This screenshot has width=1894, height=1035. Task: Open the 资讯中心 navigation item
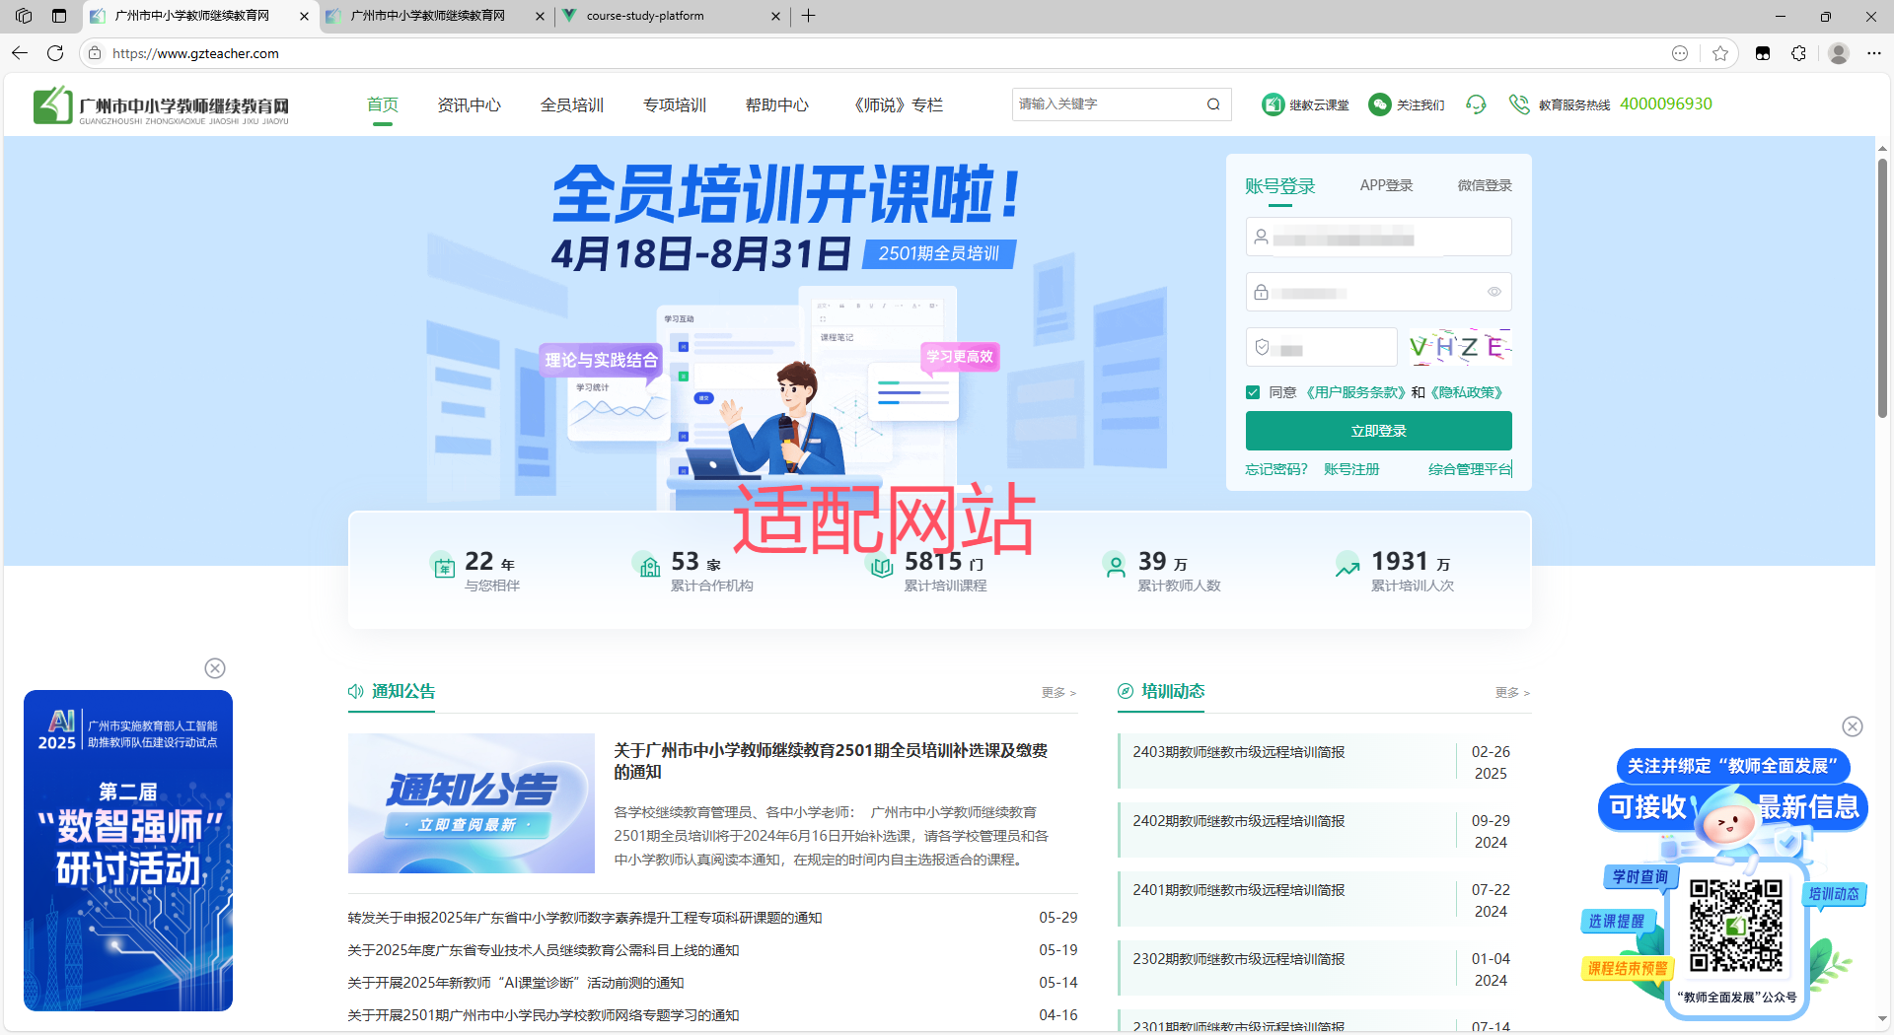tap(470, 104)
